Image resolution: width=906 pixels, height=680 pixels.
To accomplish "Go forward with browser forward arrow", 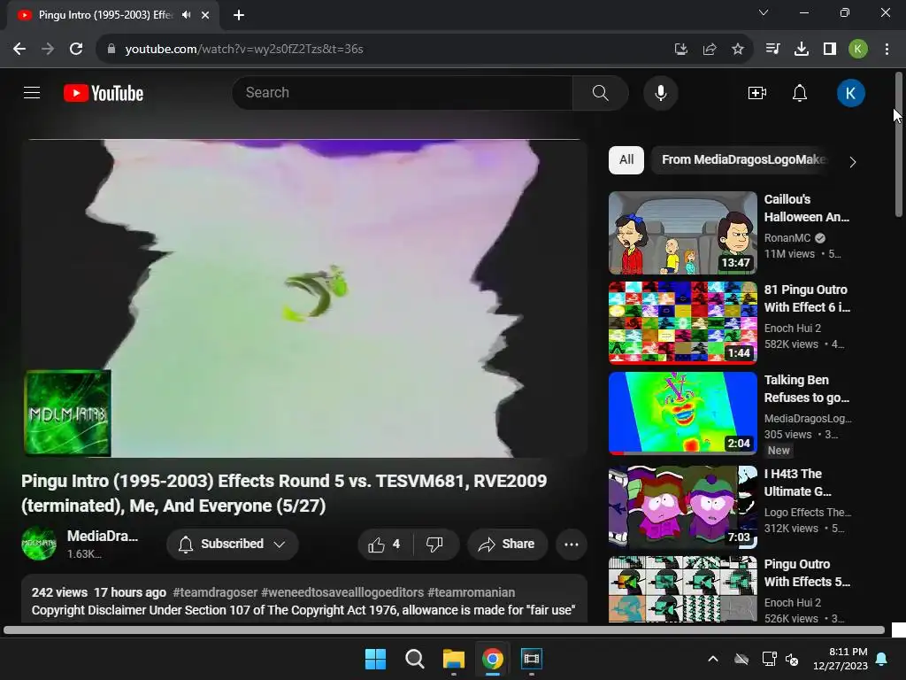I will pos(48,50).
